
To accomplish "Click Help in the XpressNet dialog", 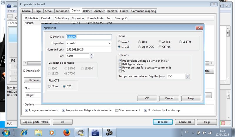I will [191, 98].
